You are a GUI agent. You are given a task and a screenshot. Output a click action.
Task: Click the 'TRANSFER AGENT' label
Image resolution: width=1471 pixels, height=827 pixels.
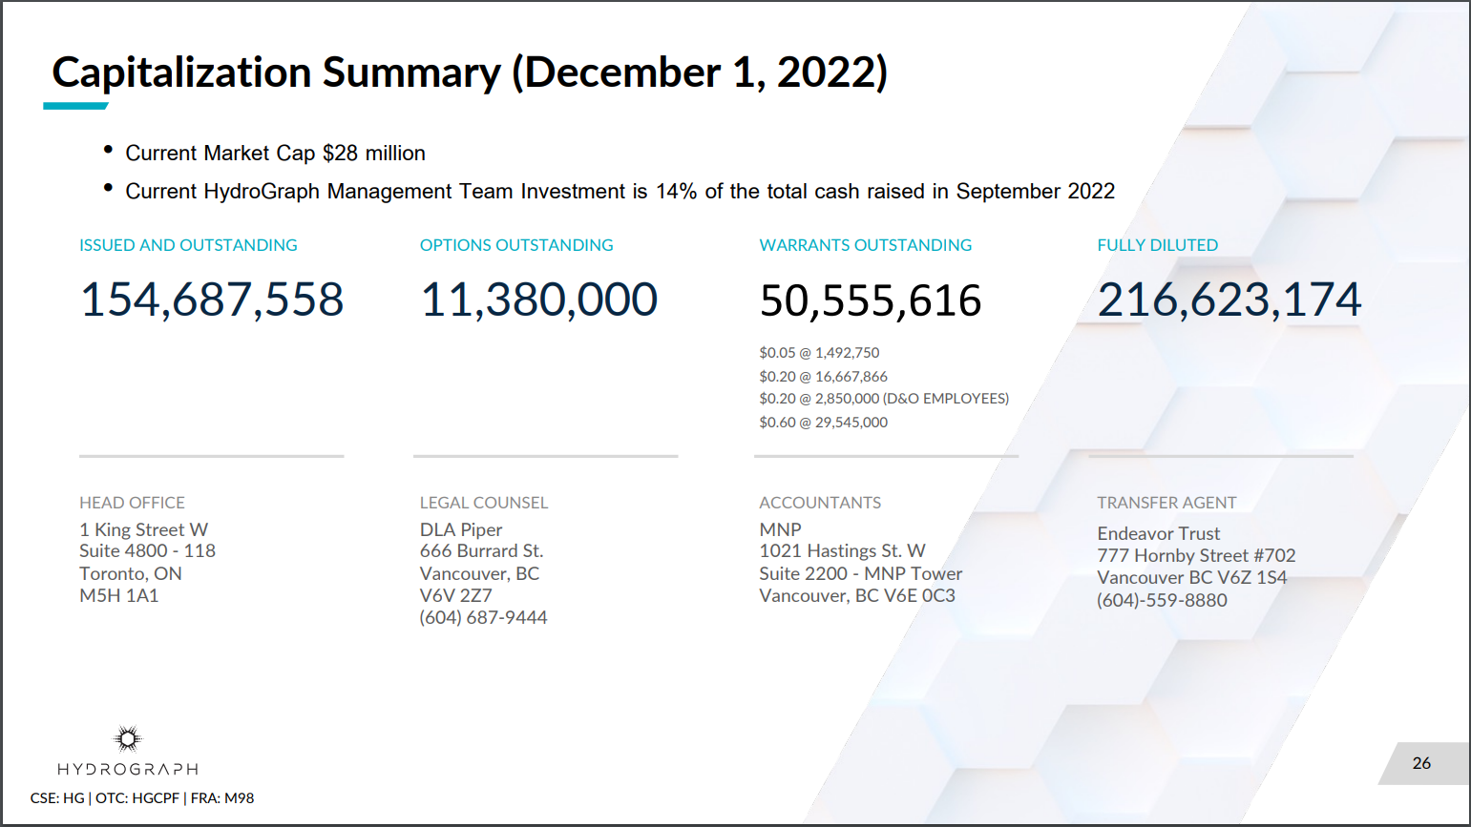point(1166,503)
